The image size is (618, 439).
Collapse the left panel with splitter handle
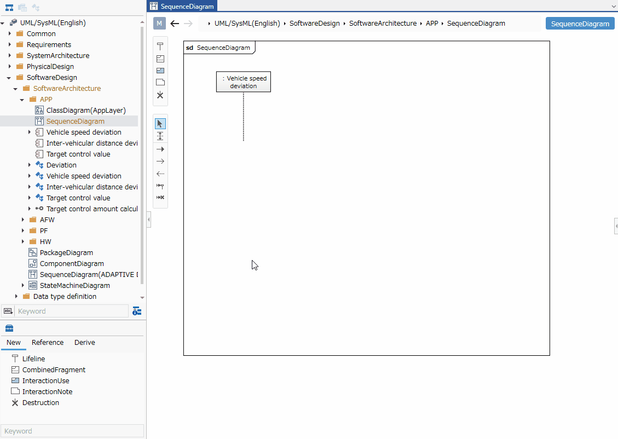(x=148, y=220)
